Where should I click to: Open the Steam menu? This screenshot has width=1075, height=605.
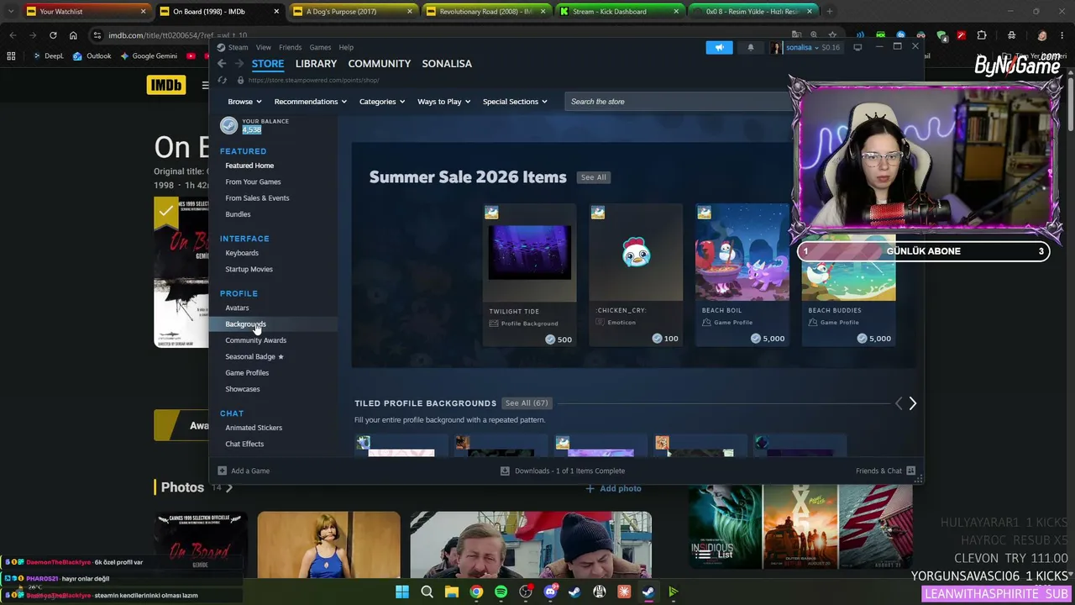(238, 48)
